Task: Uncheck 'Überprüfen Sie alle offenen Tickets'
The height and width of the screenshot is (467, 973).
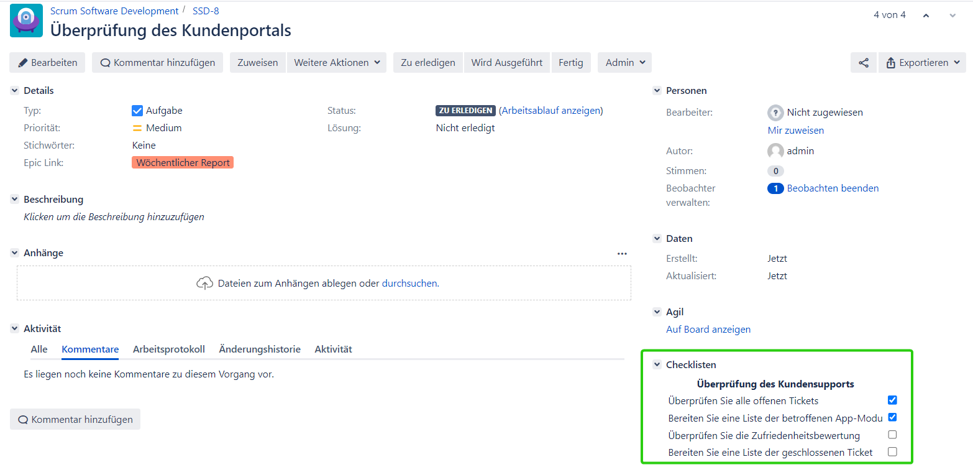Action: pos(892,400)
